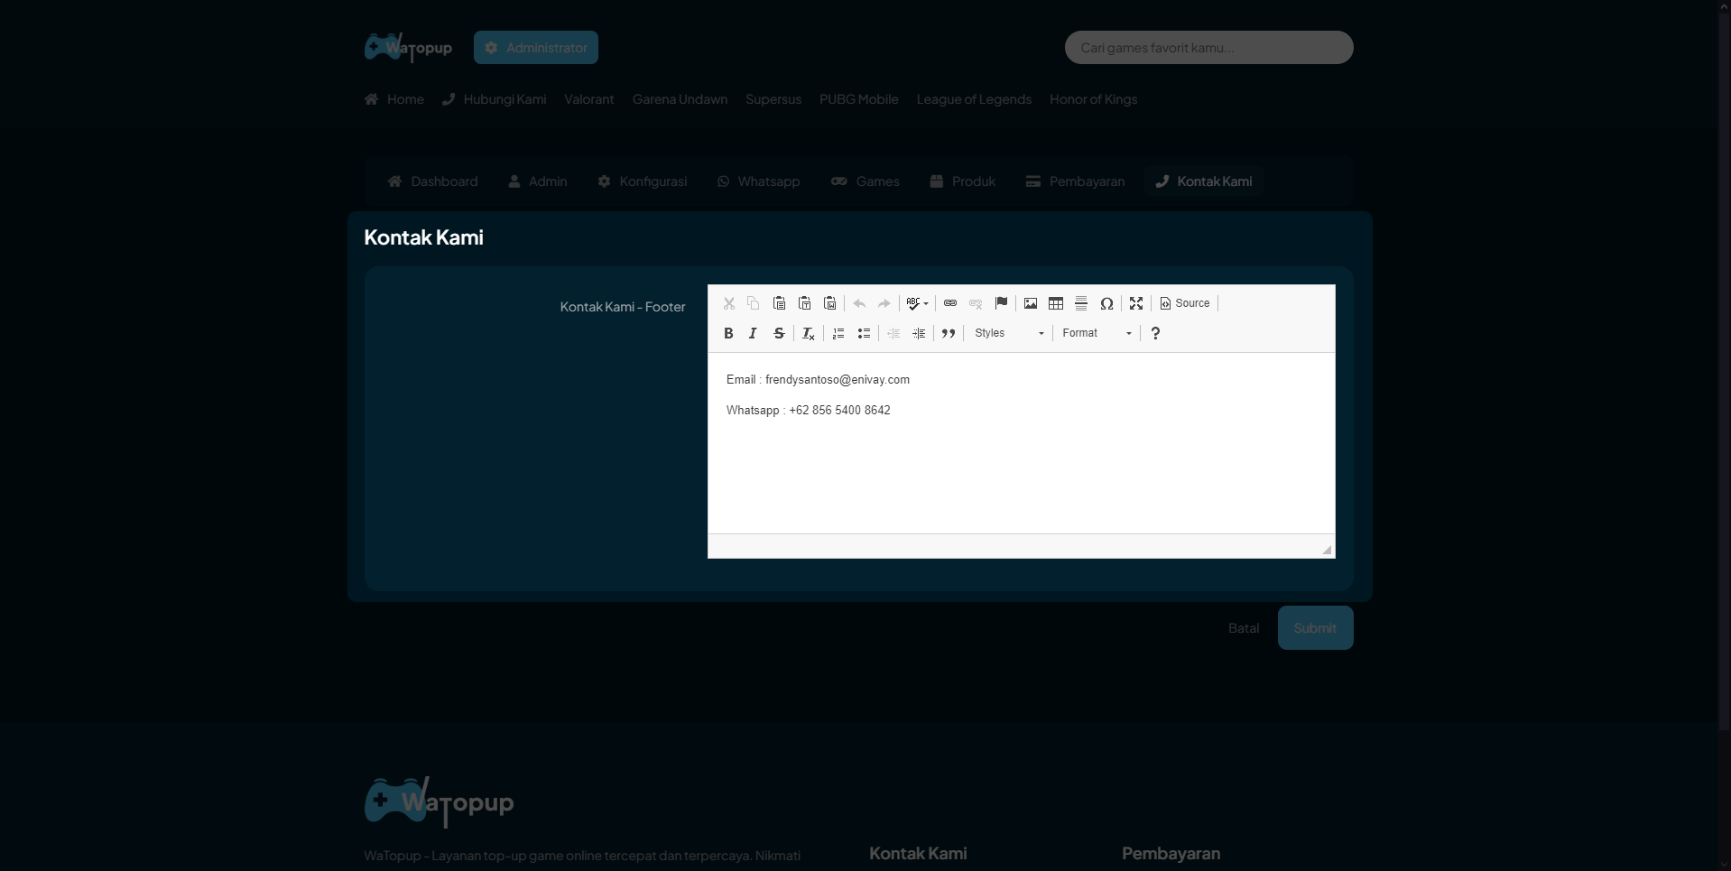Open the Konfigurasi tab

point(643,181)
